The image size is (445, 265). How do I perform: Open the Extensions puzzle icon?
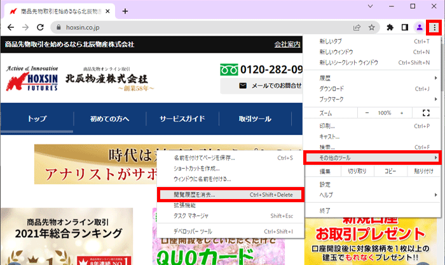click(390, 27)
